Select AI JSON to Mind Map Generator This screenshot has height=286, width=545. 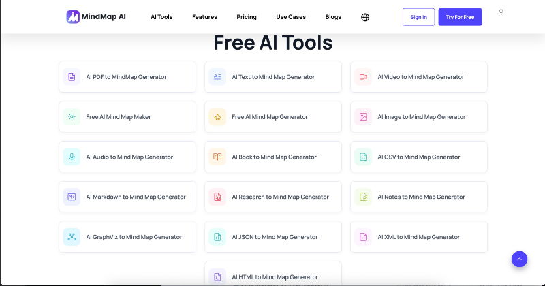click(273, 237)
